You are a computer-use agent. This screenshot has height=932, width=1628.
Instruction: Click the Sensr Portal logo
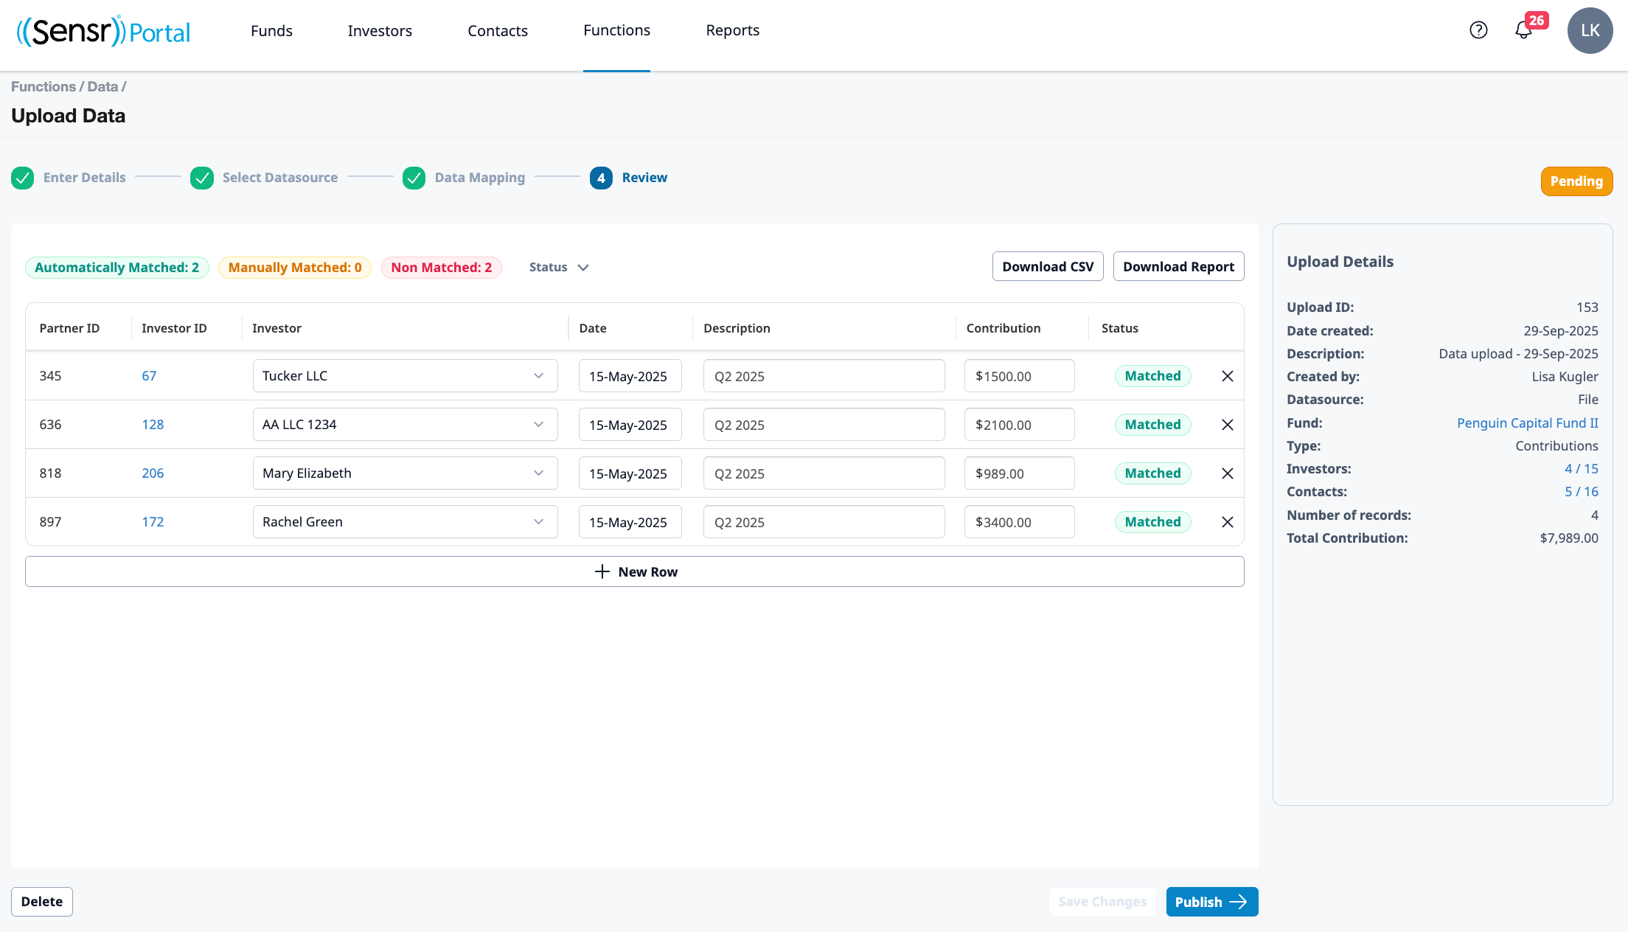pyautogui.click(x=103, y=31)
